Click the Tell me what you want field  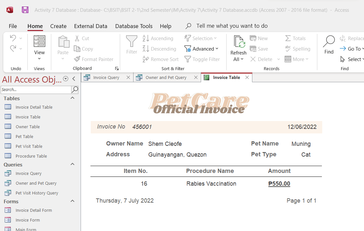click(232, 26)
